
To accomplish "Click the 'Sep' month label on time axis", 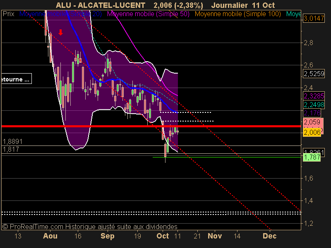I will click(x=108, y=236).
